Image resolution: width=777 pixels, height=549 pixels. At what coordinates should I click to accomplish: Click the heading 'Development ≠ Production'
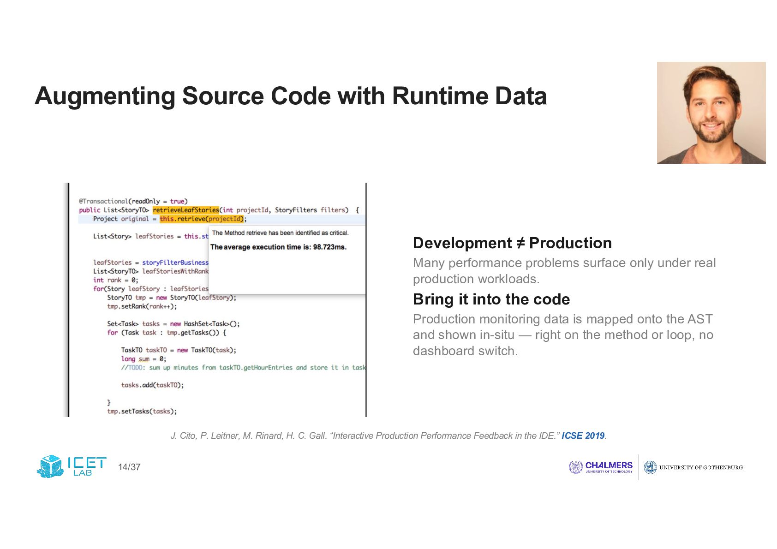tap(512, 243)
